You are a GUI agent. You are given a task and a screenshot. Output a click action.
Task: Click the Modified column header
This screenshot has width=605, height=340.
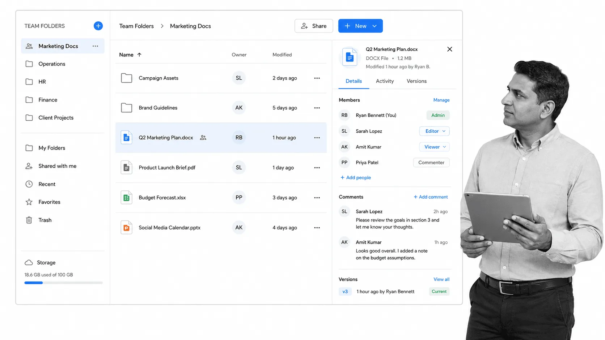(x=282, y=55)
